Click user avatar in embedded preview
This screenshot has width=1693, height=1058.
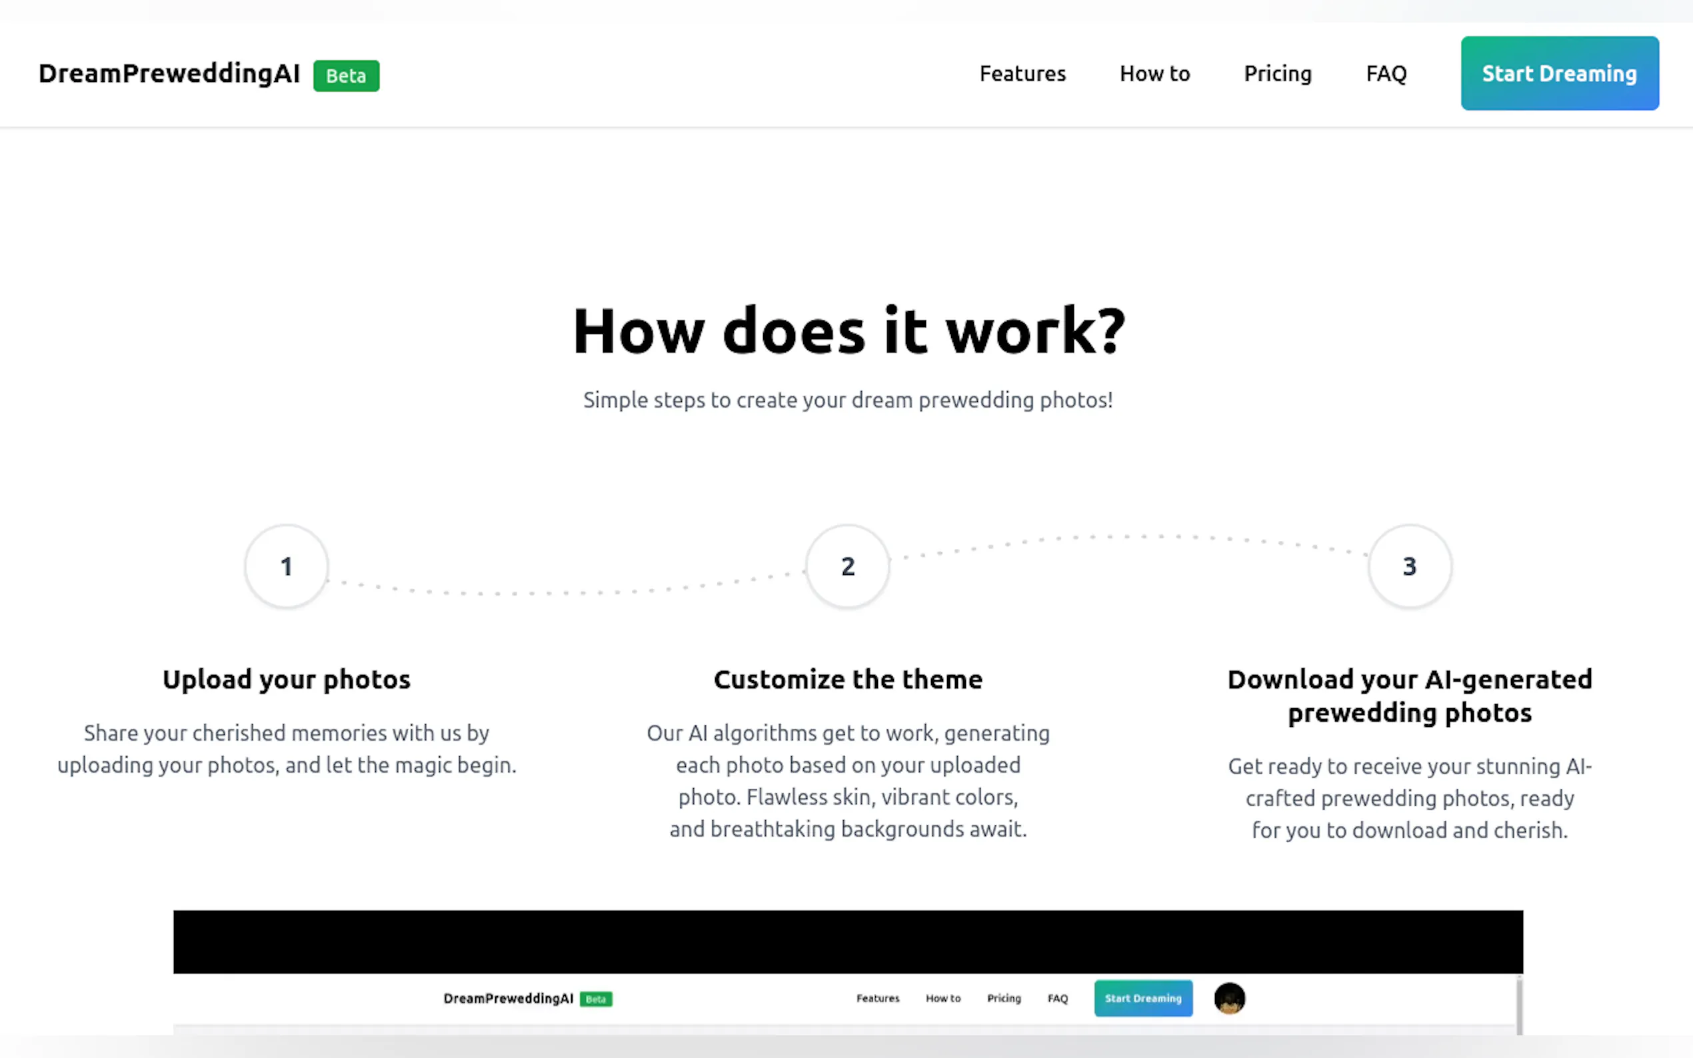coord(1229,998)
